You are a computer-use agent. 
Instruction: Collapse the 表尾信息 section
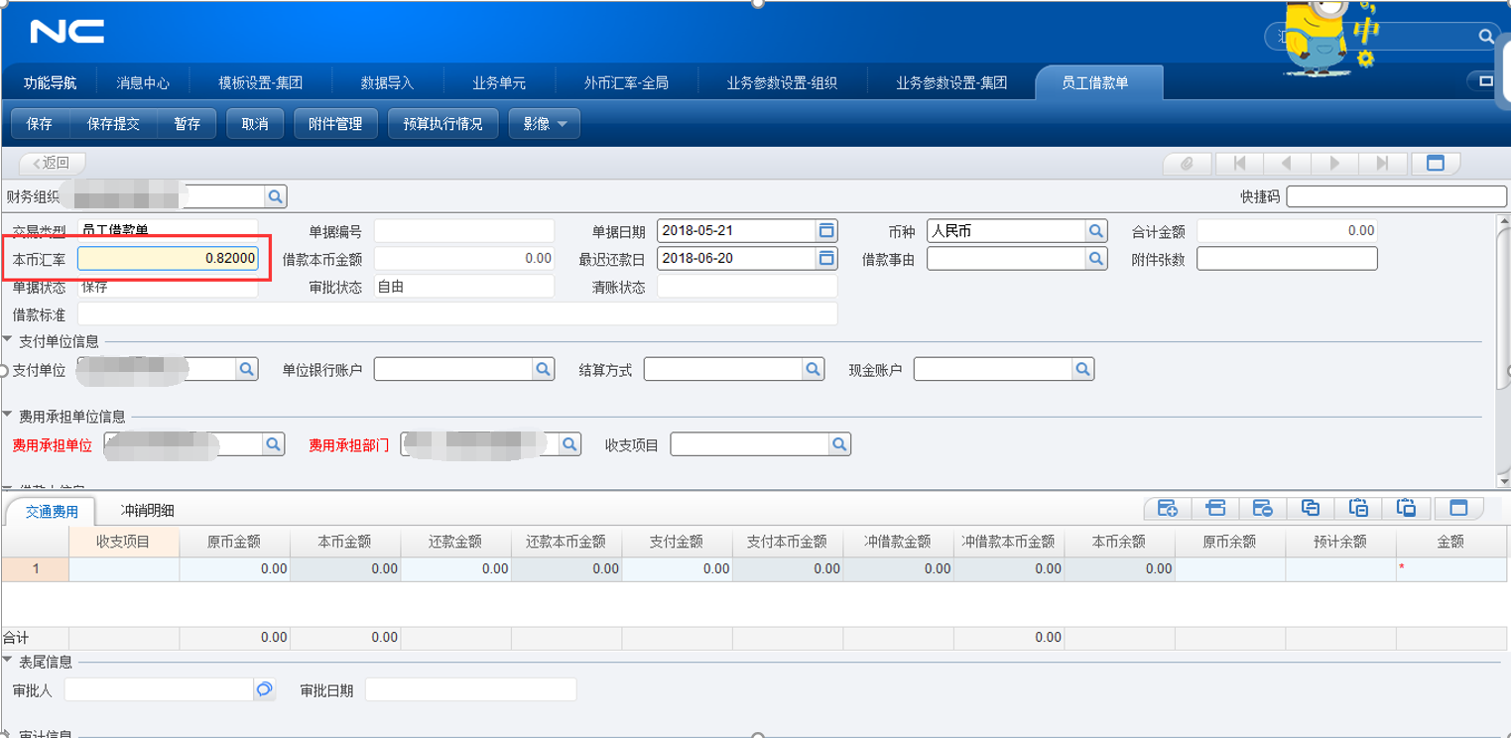8,661
